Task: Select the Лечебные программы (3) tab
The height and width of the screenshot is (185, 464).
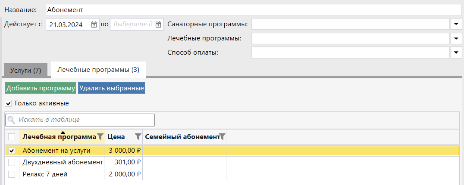Action: [98, 69]
